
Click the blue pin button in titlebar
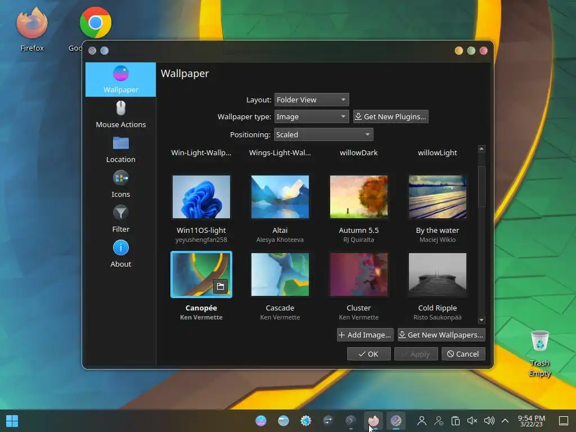coord(104,51)
